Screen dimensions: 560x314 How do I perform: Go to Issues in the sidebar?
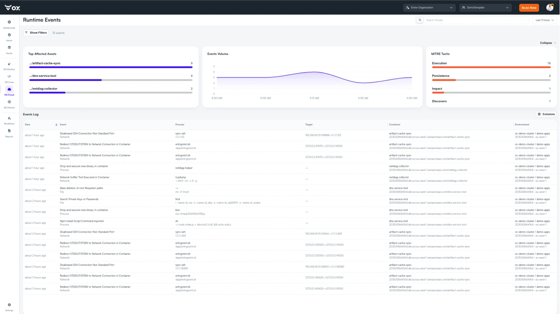pyautogui.click(x=9, y=37)
